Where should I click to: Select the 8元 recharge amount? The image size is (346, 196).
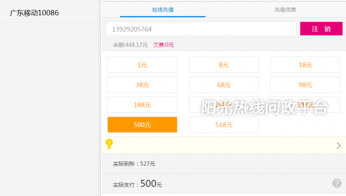pyautogui.click(x=224, y=65)
